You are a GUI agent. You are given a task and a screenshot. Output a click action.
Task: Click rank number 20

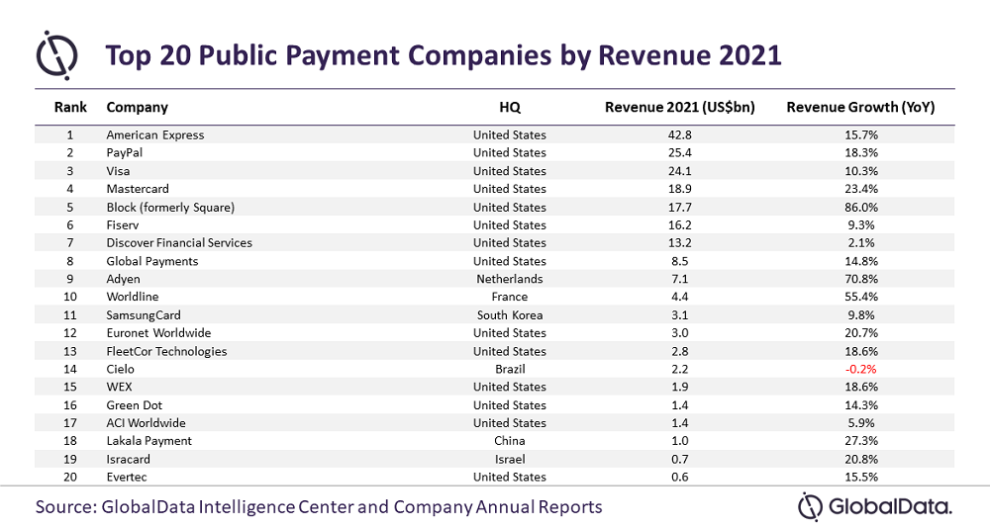coord(70,477)
